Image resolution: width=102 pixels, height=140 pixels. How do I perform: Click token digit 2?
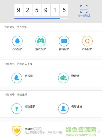[28, 10]
